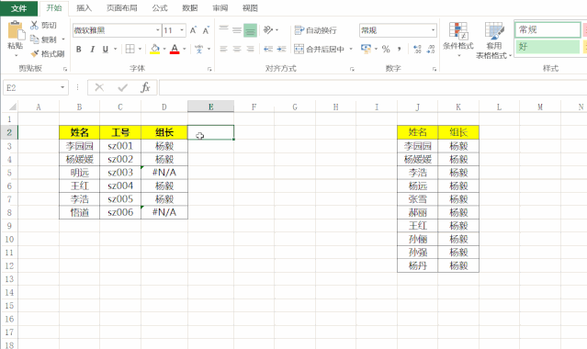Image resolution: width=587 pixels, height=349 pixels.
Task: Increase decimal places icon
Action: coord(417,49)
